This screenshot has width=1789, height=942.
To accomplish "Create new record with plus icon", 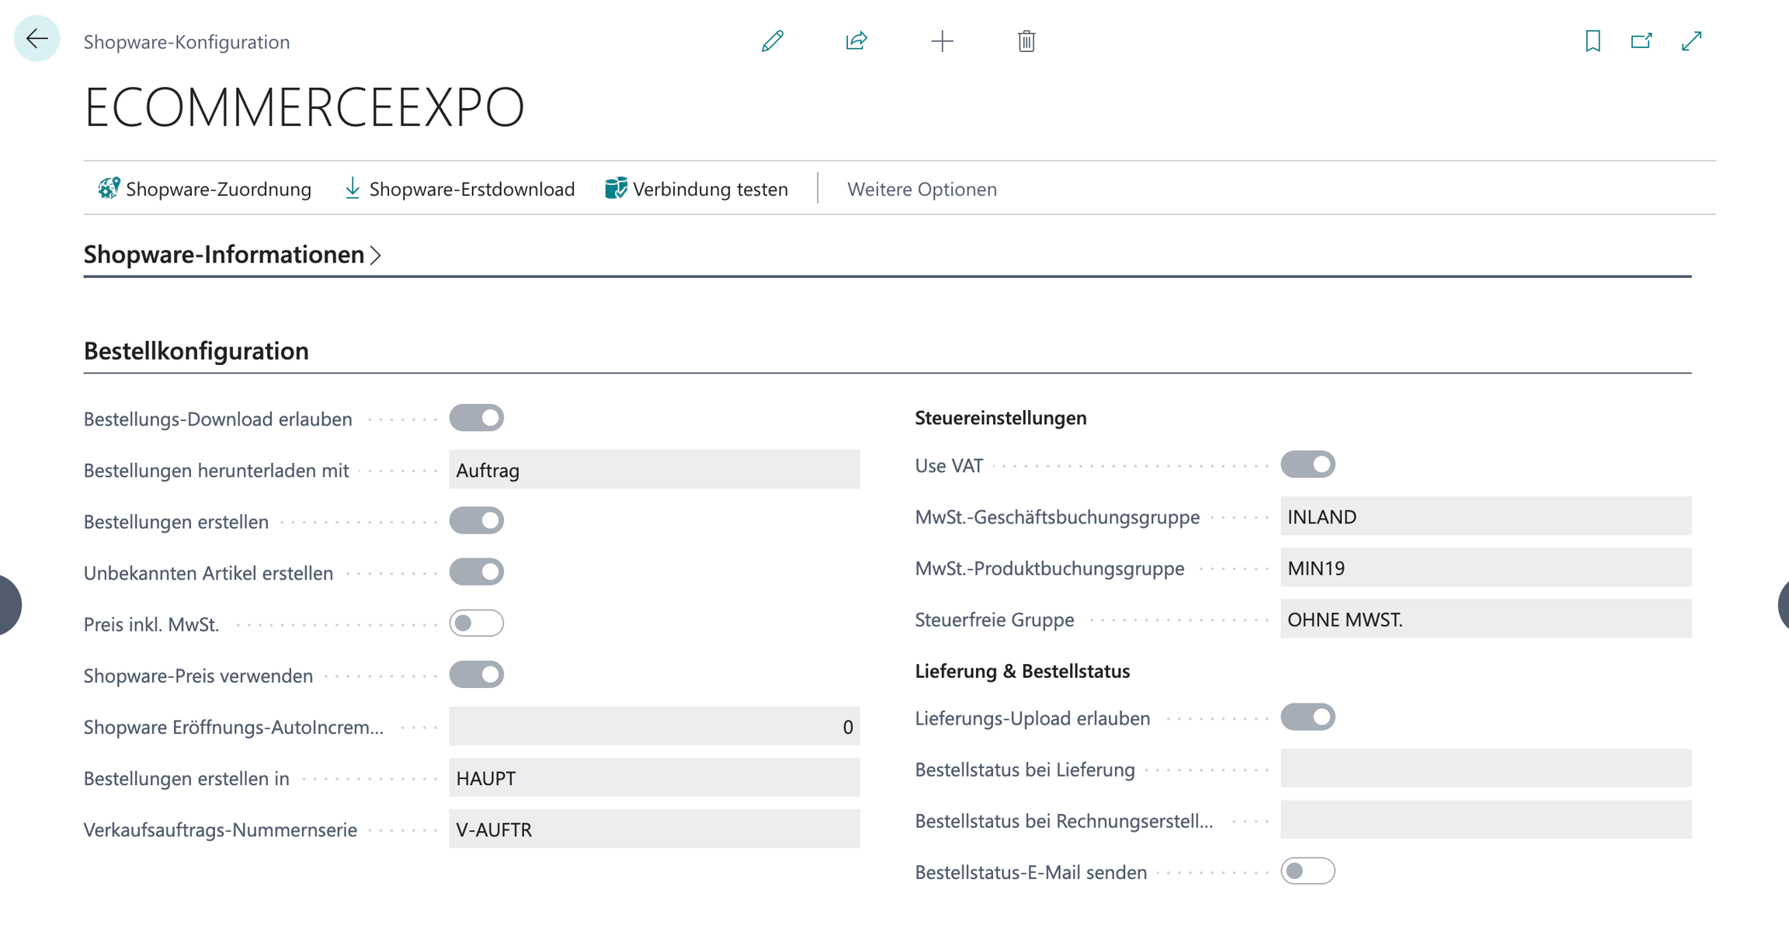I will pos(942,40).
